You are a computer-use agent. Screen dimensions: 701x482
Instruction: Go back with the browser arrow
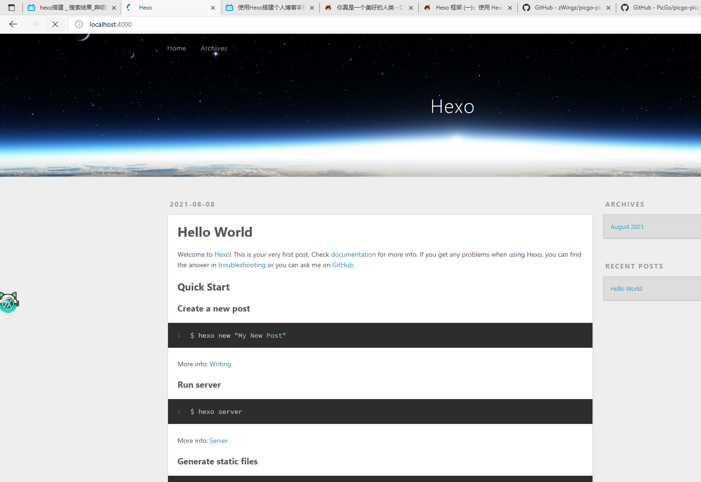[x=13, y=24]
